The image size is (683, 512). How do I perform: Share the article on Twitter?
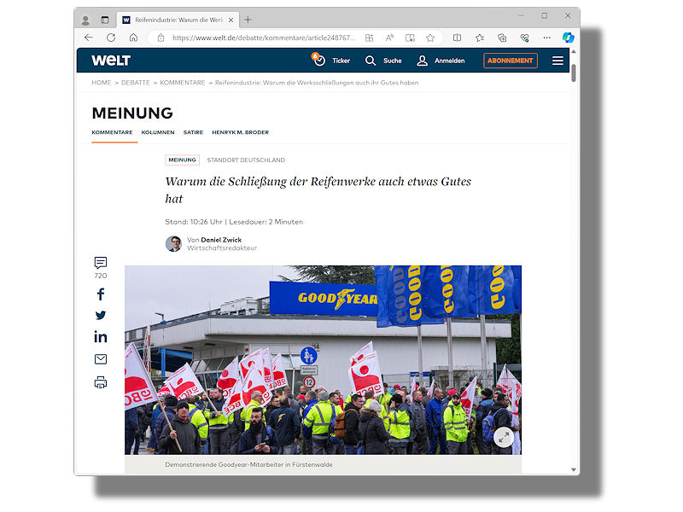coord(100,315)
